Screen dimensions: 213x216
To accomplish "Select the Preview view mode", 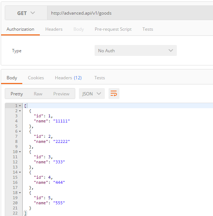I will click(61, 94).
